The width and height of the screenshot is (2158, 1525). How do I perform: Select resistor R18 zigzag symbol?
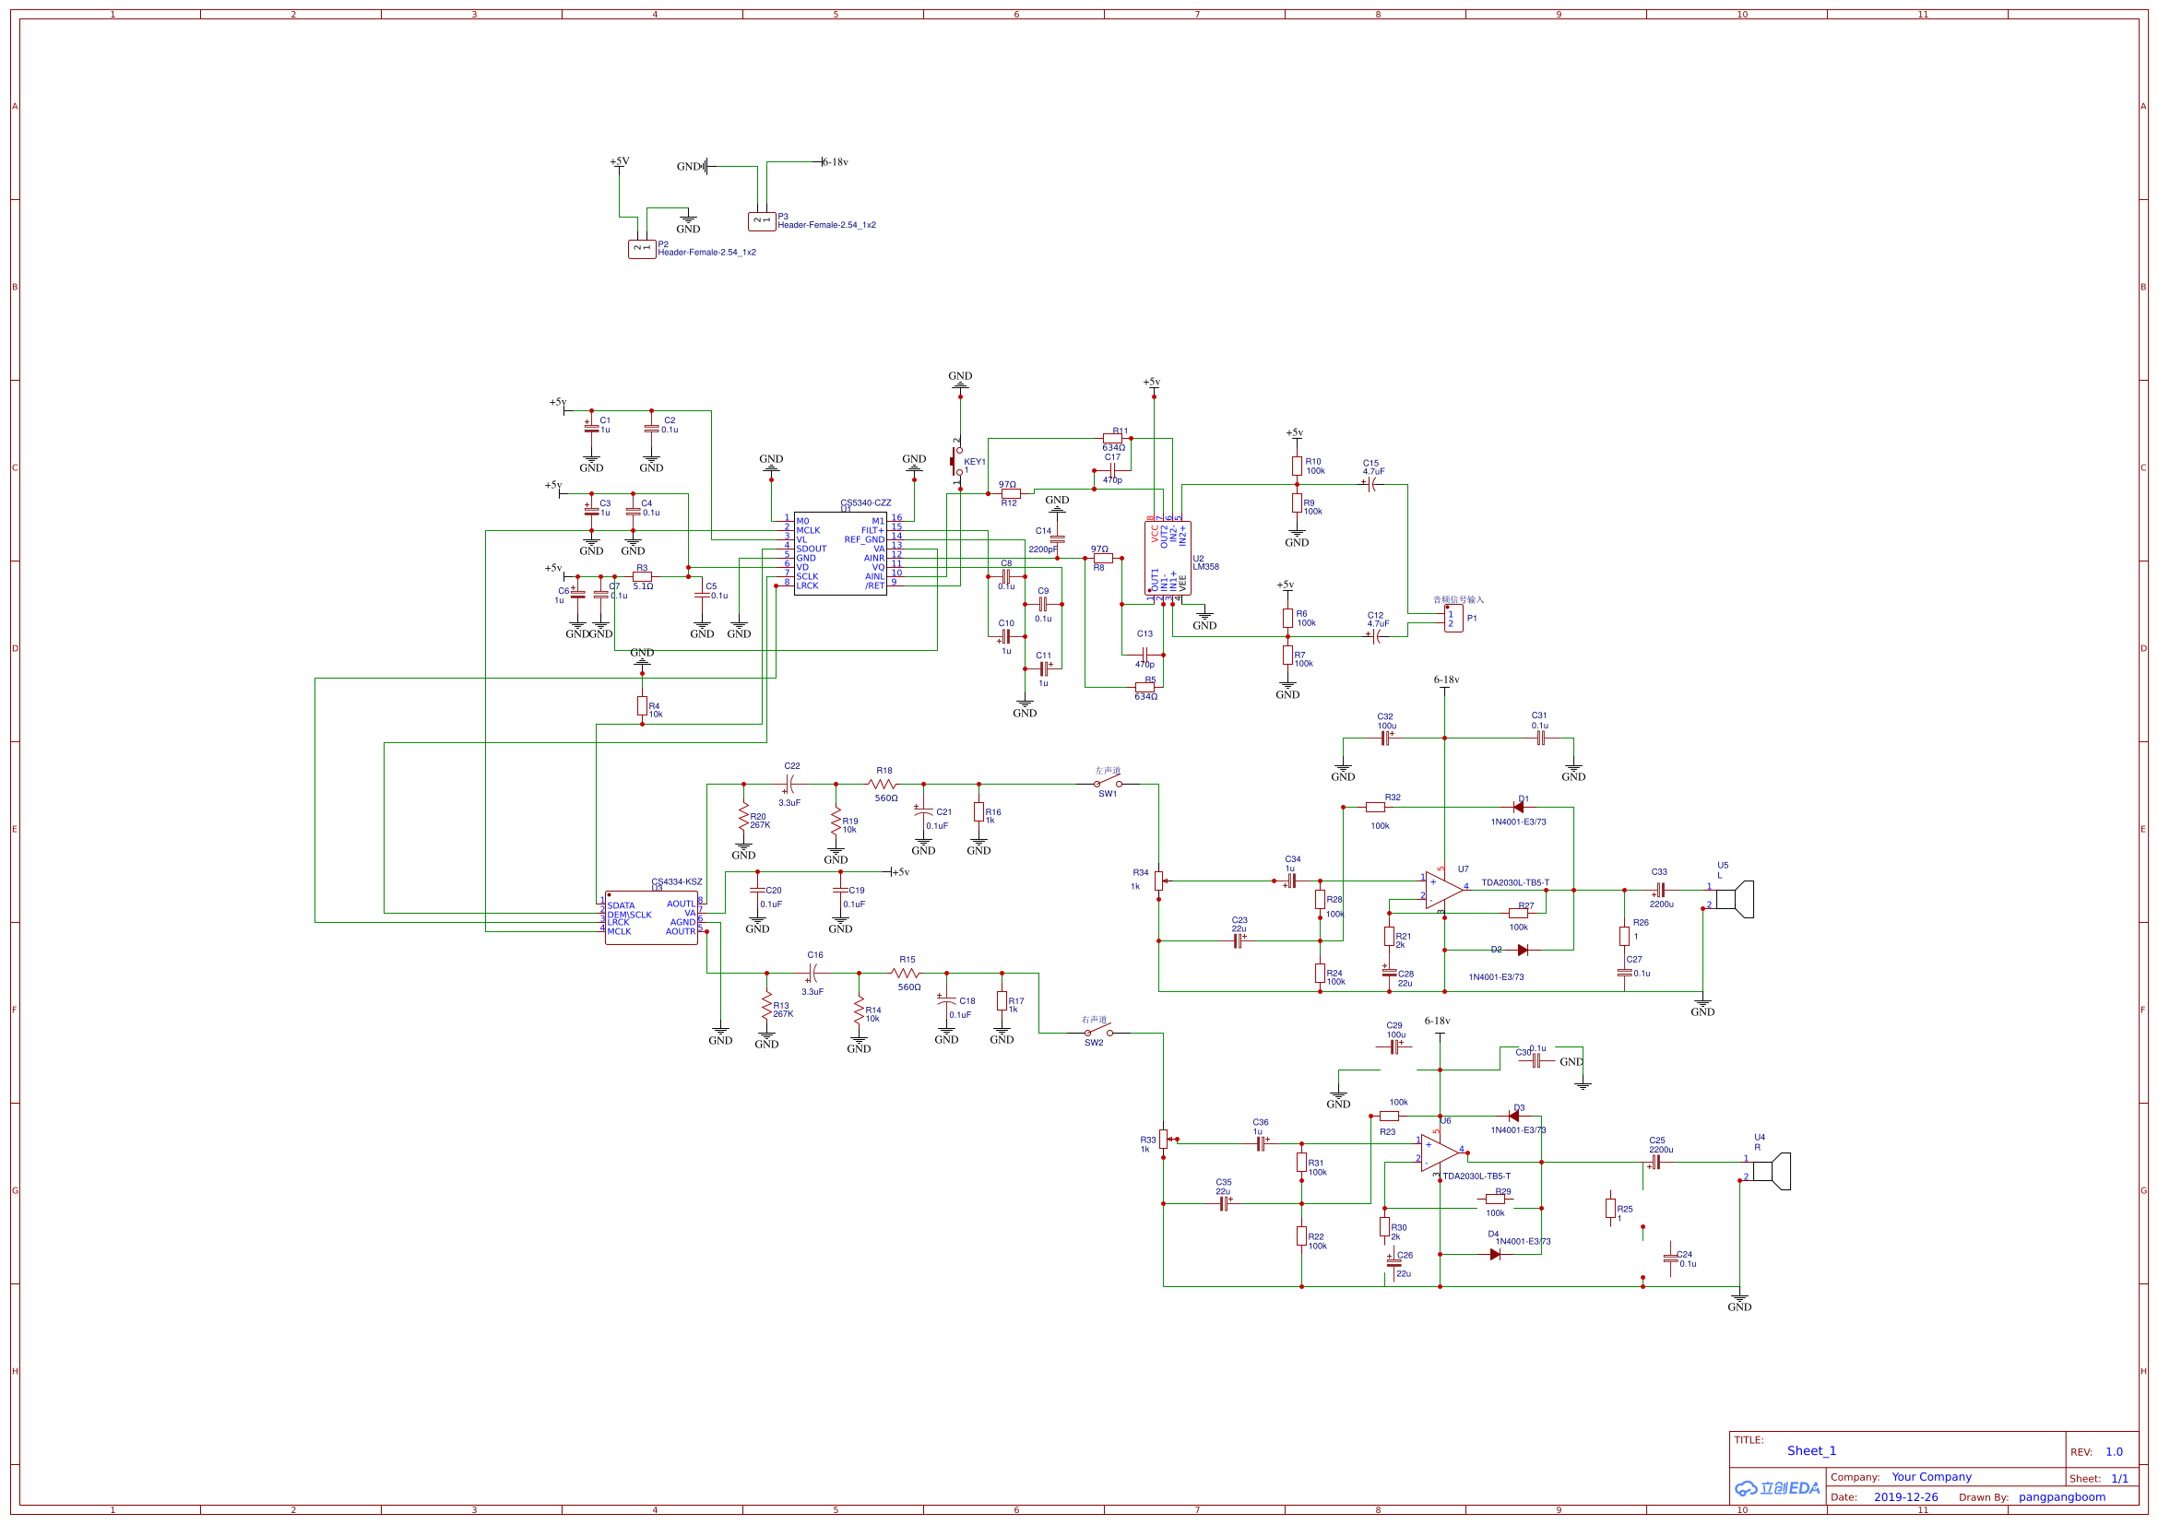(883, 783)
